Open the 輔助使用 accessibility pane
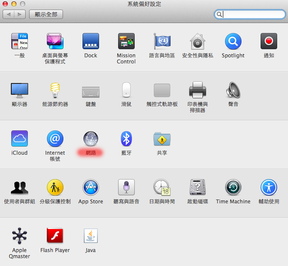 pyautogui.click(x=268, y=188)
